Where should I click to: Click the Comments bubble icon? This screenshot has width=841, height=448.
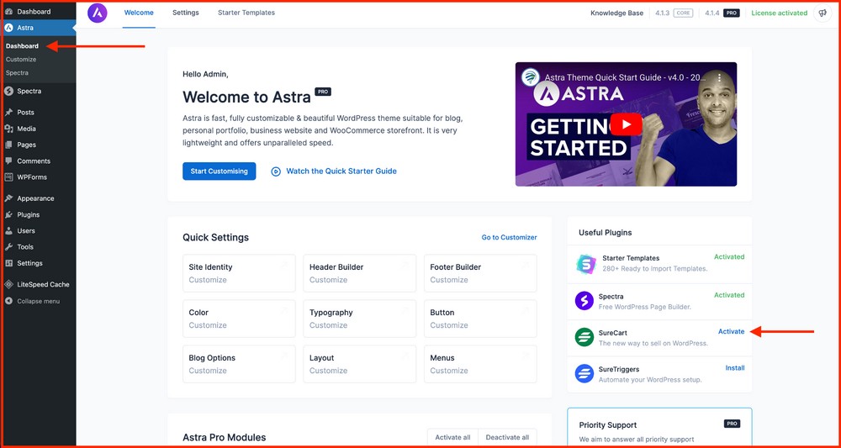[8, 161]
